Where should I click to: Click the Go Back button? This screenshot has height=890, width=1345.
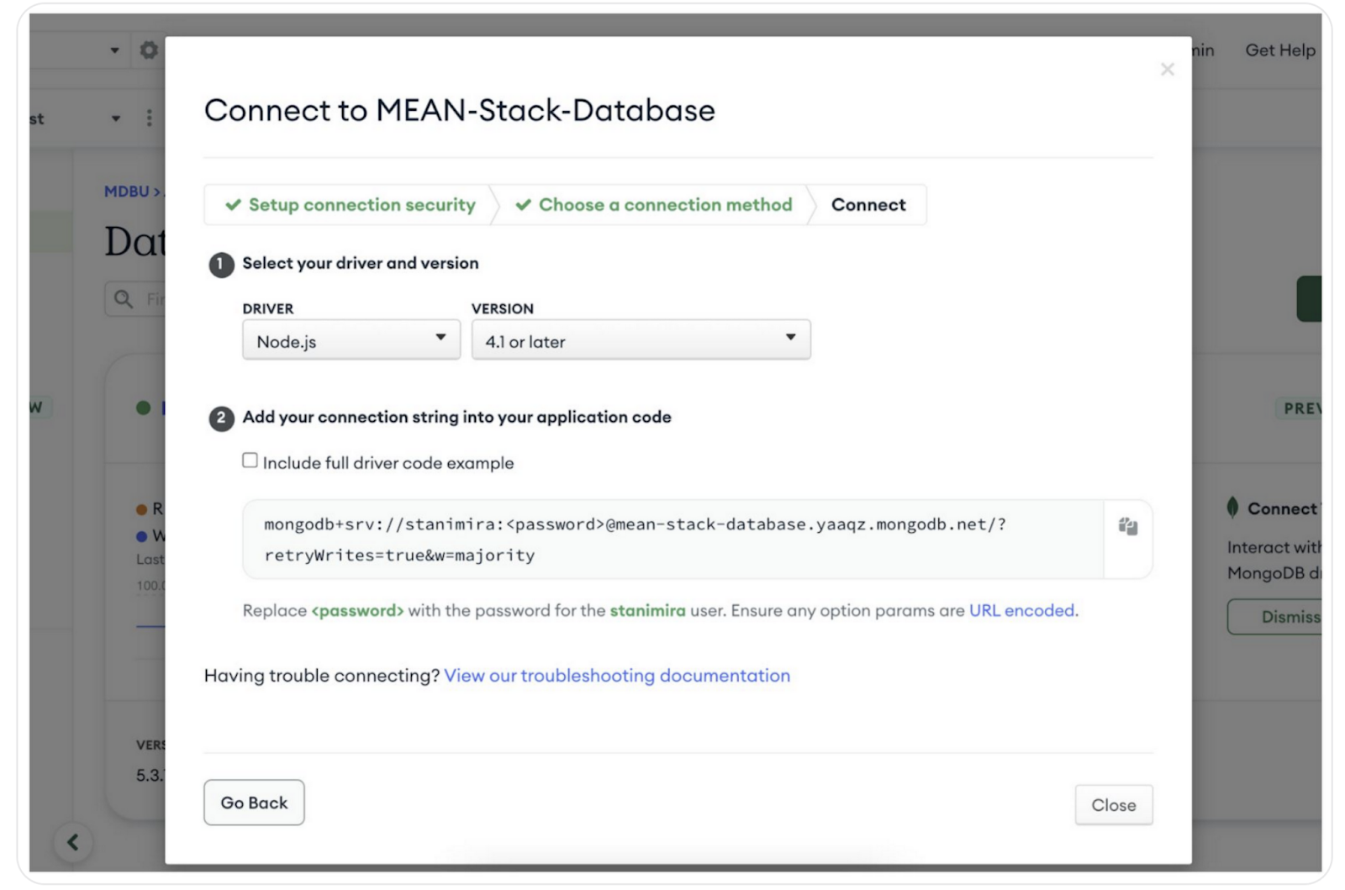(x=254, y=803)
